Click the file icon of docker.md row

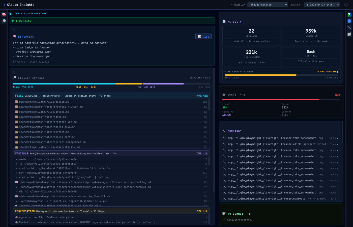tap(16, 102)
